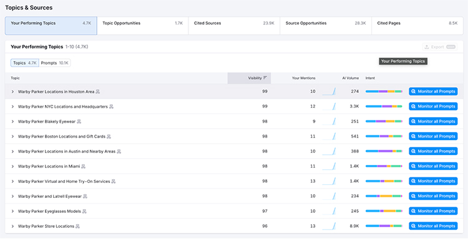Click the icon beside Warby Parker Locations in Miami

click(x=83, y=166)
